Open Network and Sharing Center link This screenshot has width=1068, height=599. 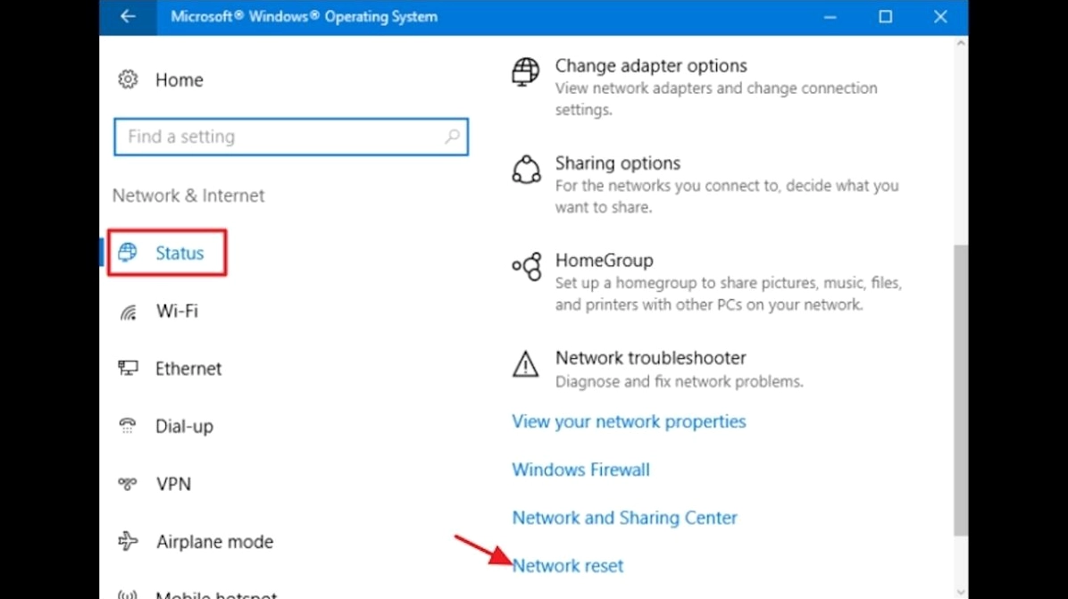[x=624, y=518]
